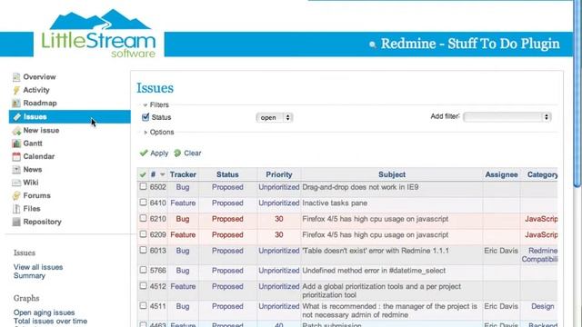This screenshot has width=582, height=327.
Task: Click the green Apply checkmark icon
Action: click(x=144, y=153)
